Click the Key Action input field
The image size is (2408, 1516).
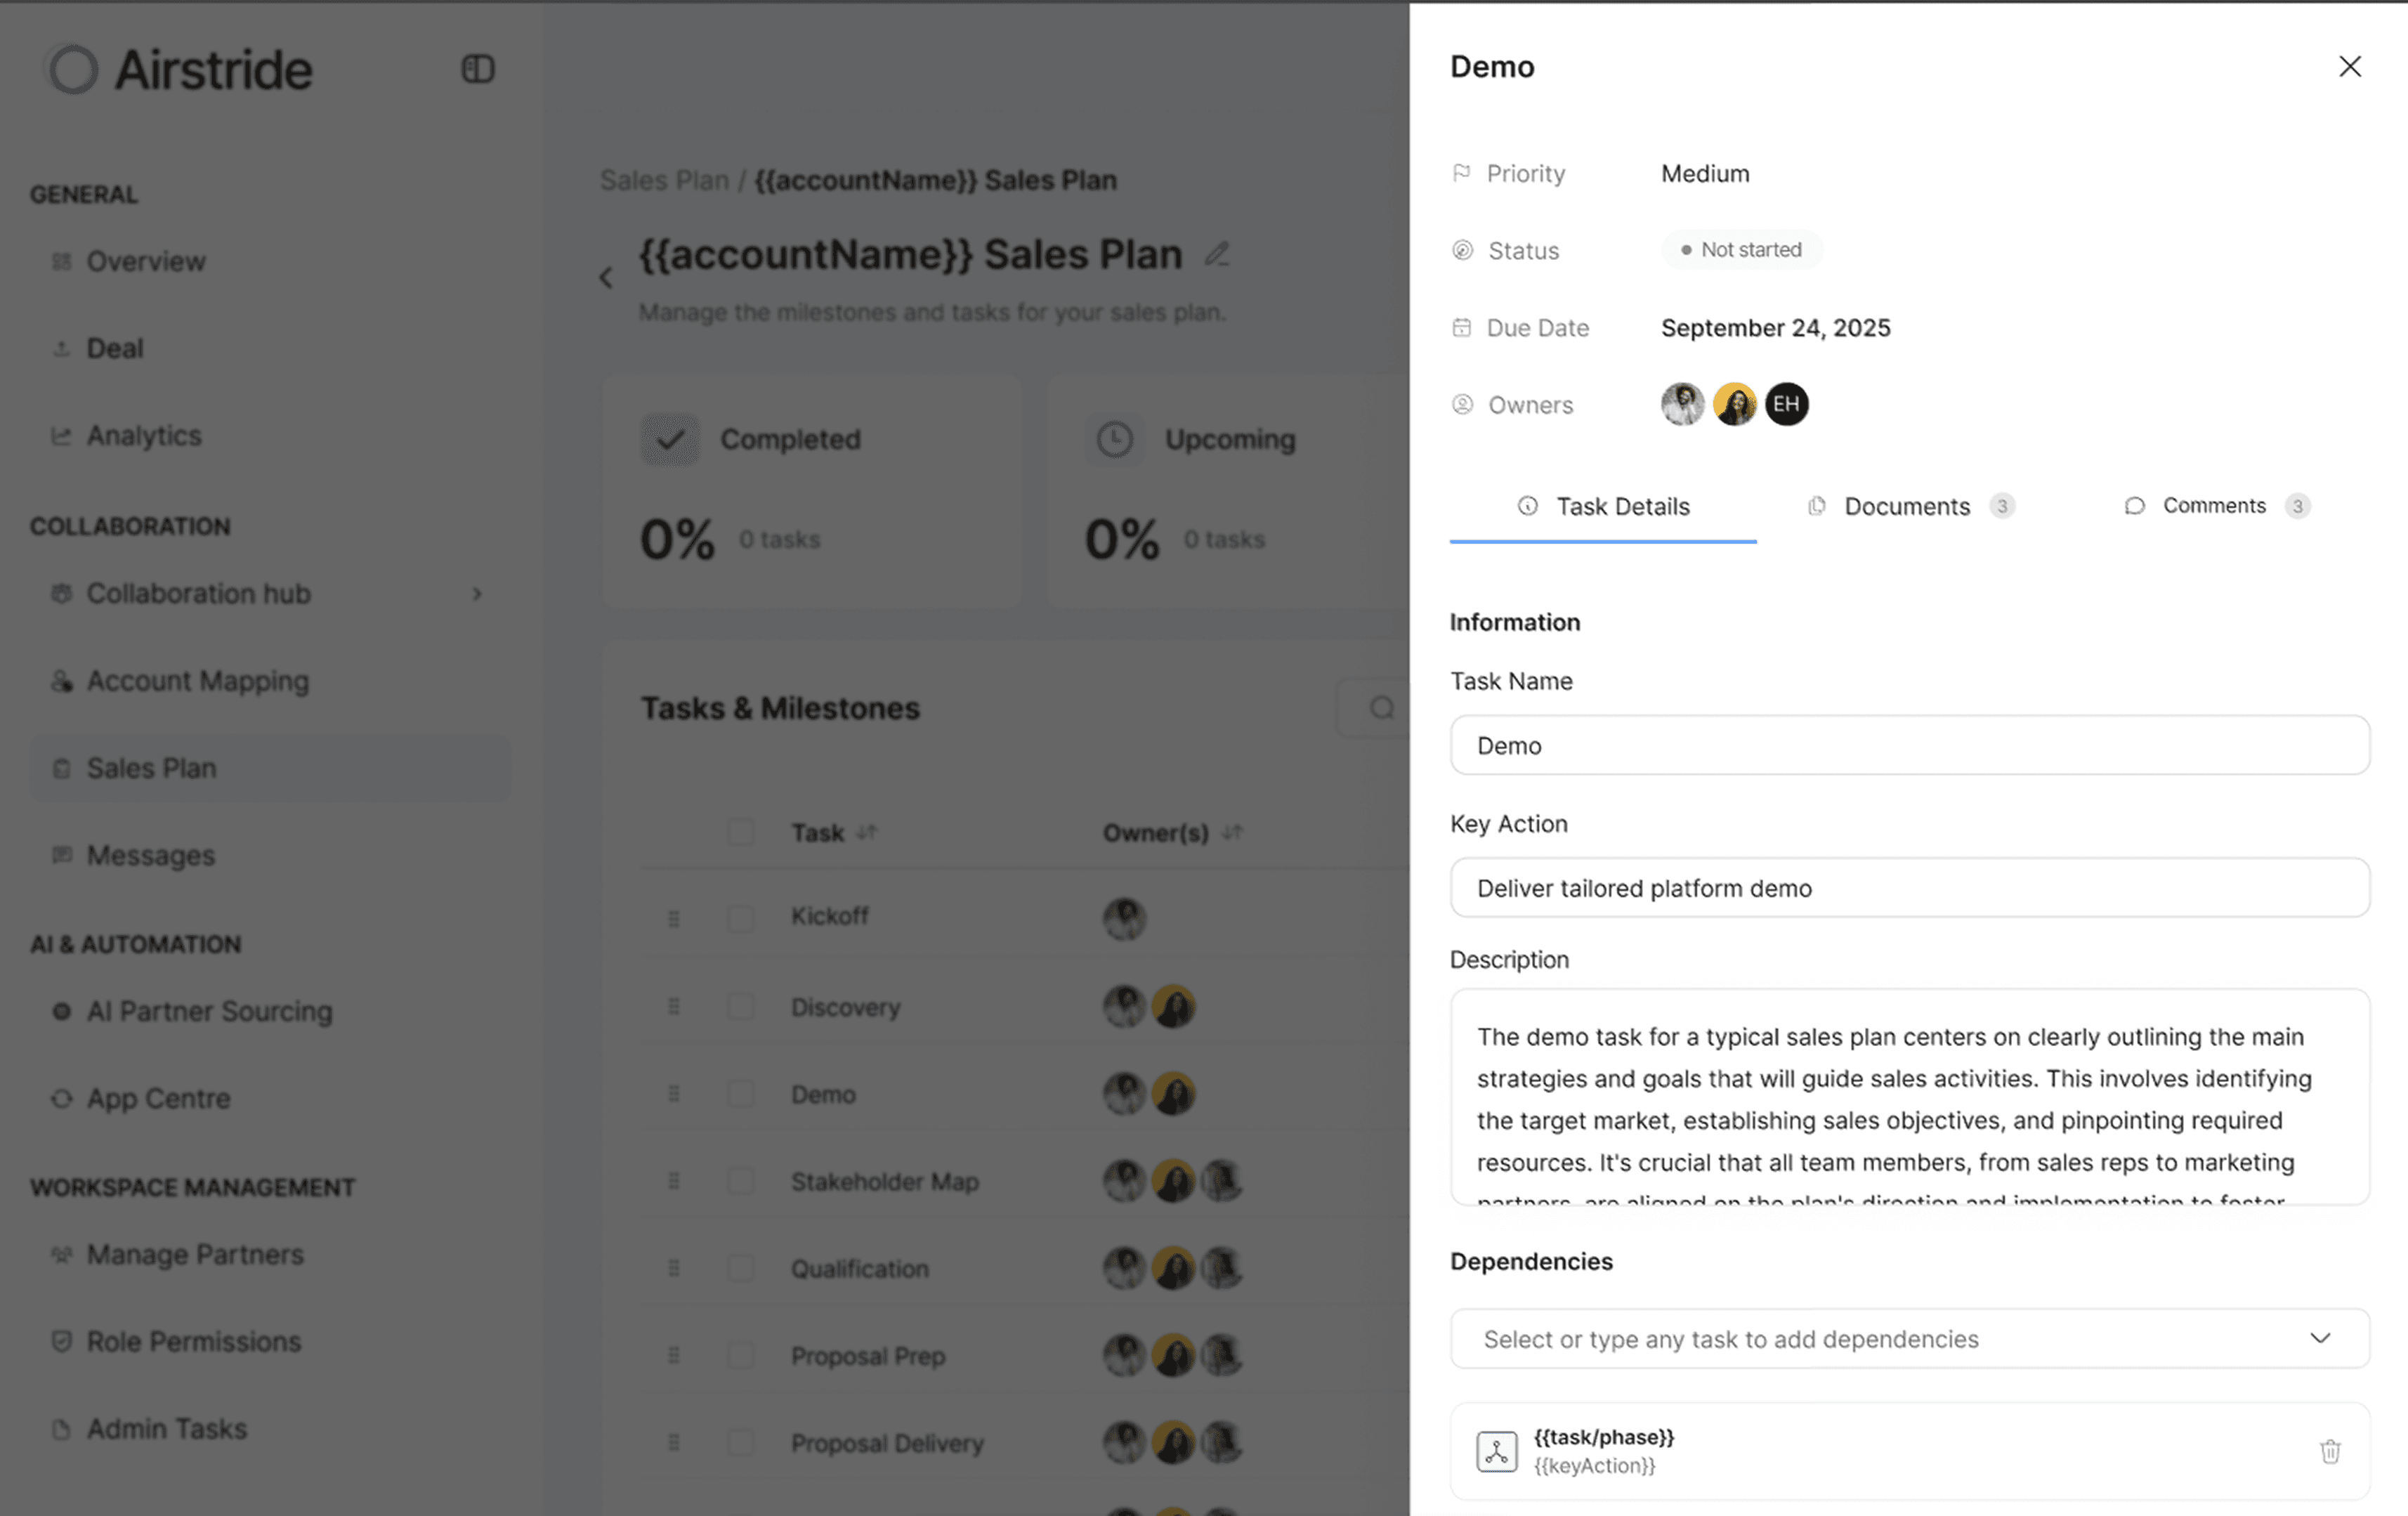point(1909,888)
